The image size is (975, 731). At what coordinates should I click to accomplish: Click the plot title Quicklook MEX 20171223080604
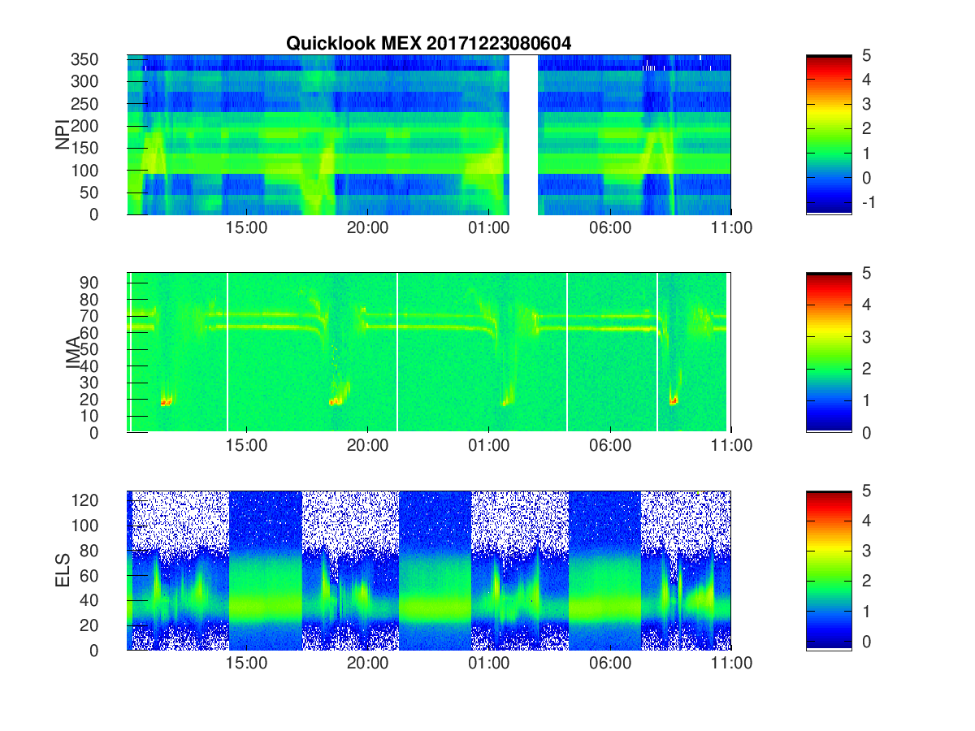(x=428, y=45)
